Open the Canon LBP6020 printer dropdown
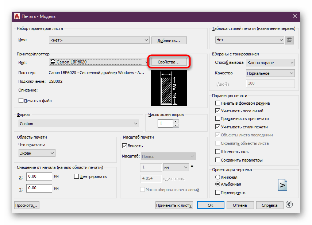 pyautogui.click(x=99, y=62)
